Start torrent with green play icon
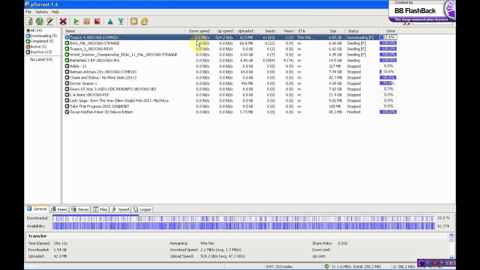 pos(76,21)
